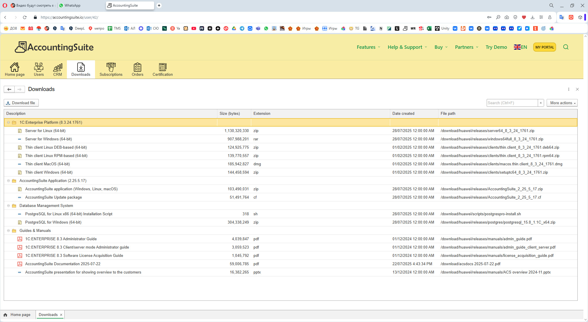Collapse the Database Management System group
This screenshot has width=588, height=322.
click(x=8, y=206)
